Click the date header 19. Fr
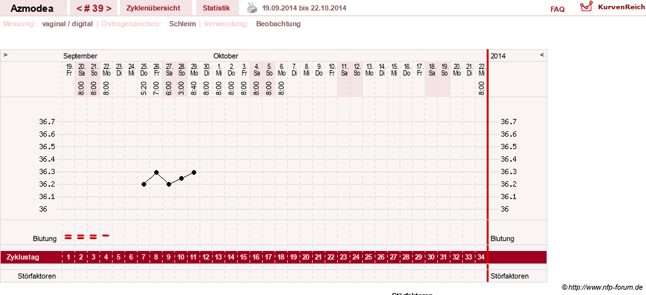Screen dimensions: 646x295 (x=68, y=70)
